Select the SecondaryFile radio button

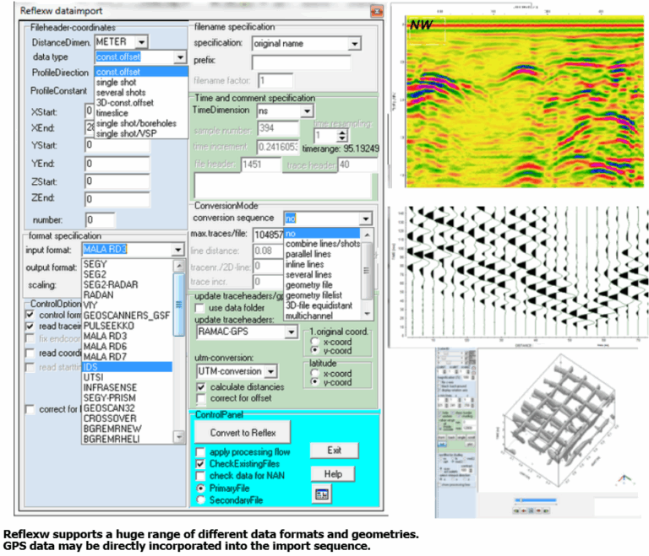[200, 499]
